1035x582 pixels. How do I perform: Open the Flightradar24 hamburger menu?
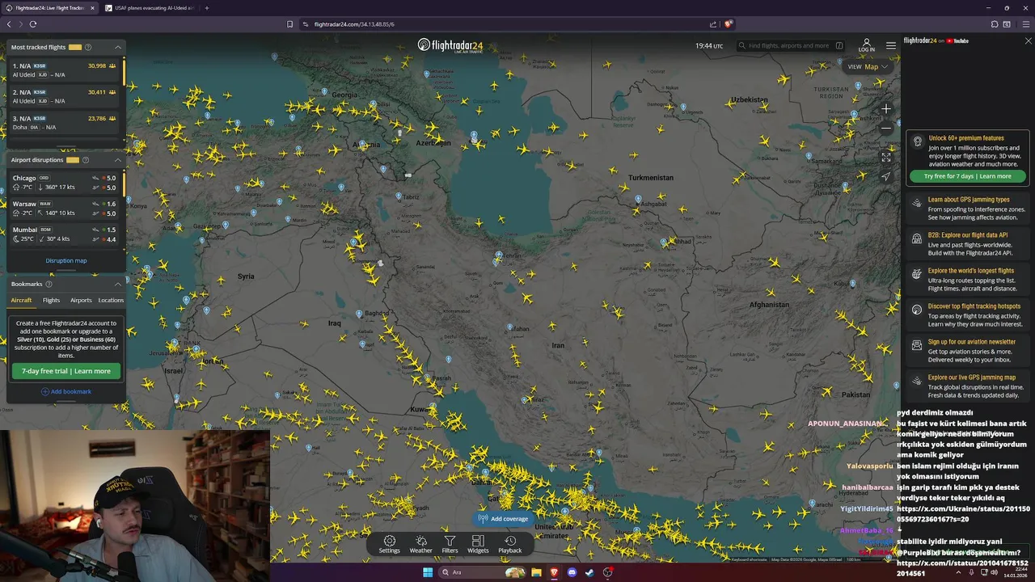pos(891,45)
